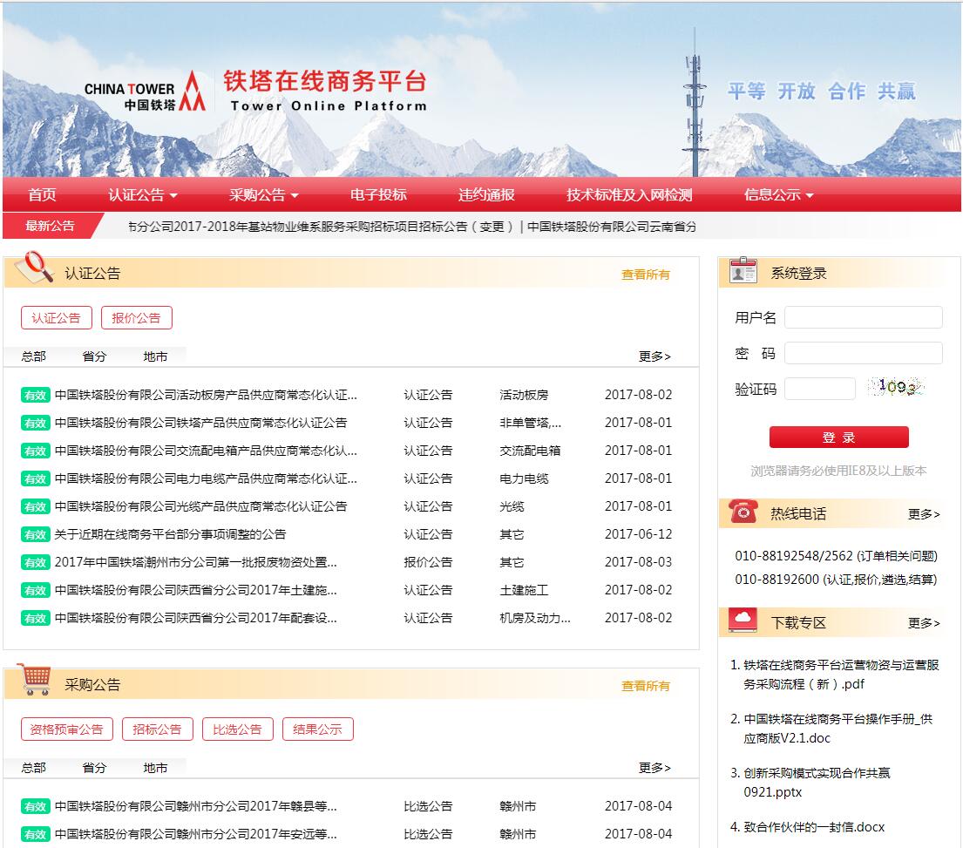Click the shopping cart icon beside 采购公告
This screenshot has width=963, height=848.
[34, 679]
